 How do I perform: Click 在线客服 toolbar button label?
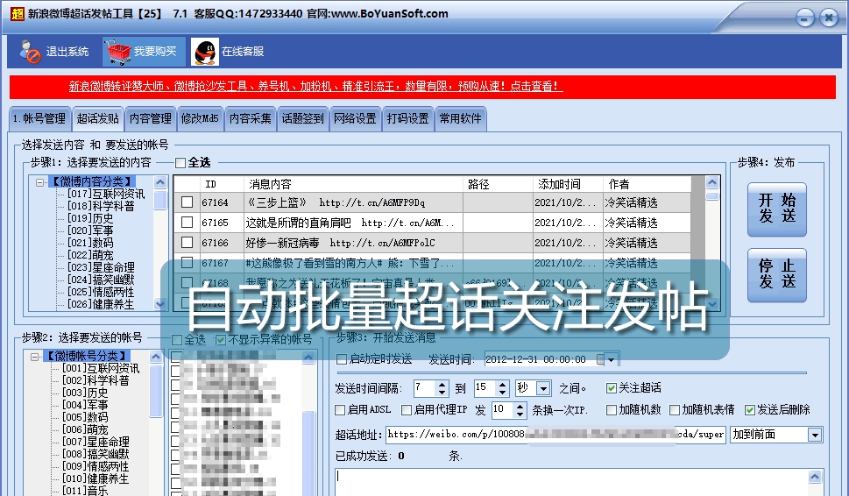[243, 52]
